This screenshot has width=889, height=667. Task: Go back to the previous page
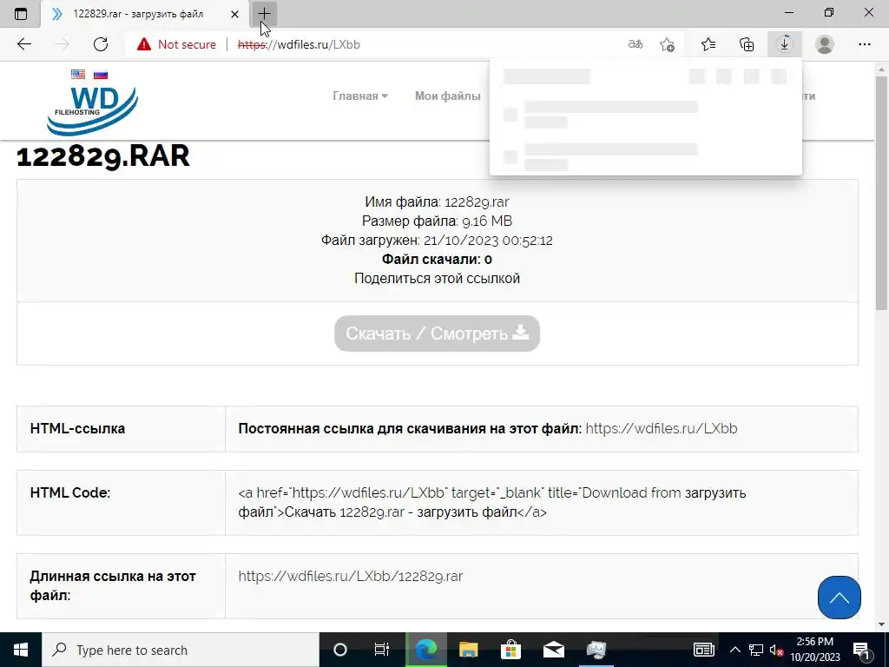pos(23,44)
